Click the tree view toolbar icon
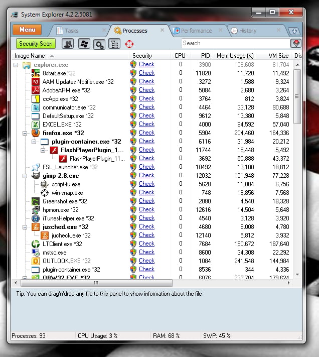The image size is (319, 357). (x=114, y=44)
